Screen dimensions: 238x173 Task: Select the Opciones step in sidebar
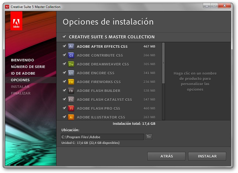click(20, 80)
